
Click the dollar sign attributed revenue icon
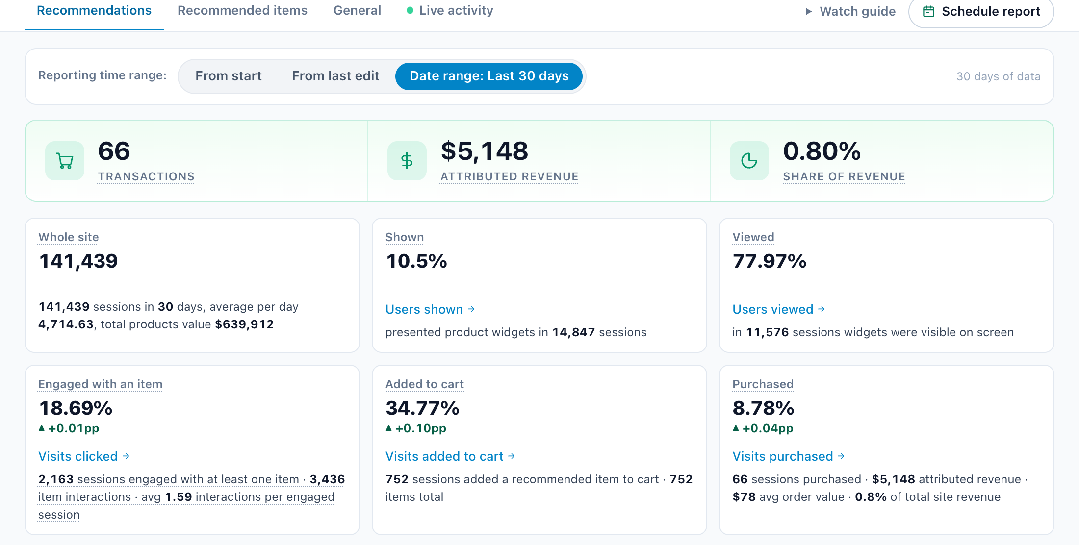pos(407,161)
